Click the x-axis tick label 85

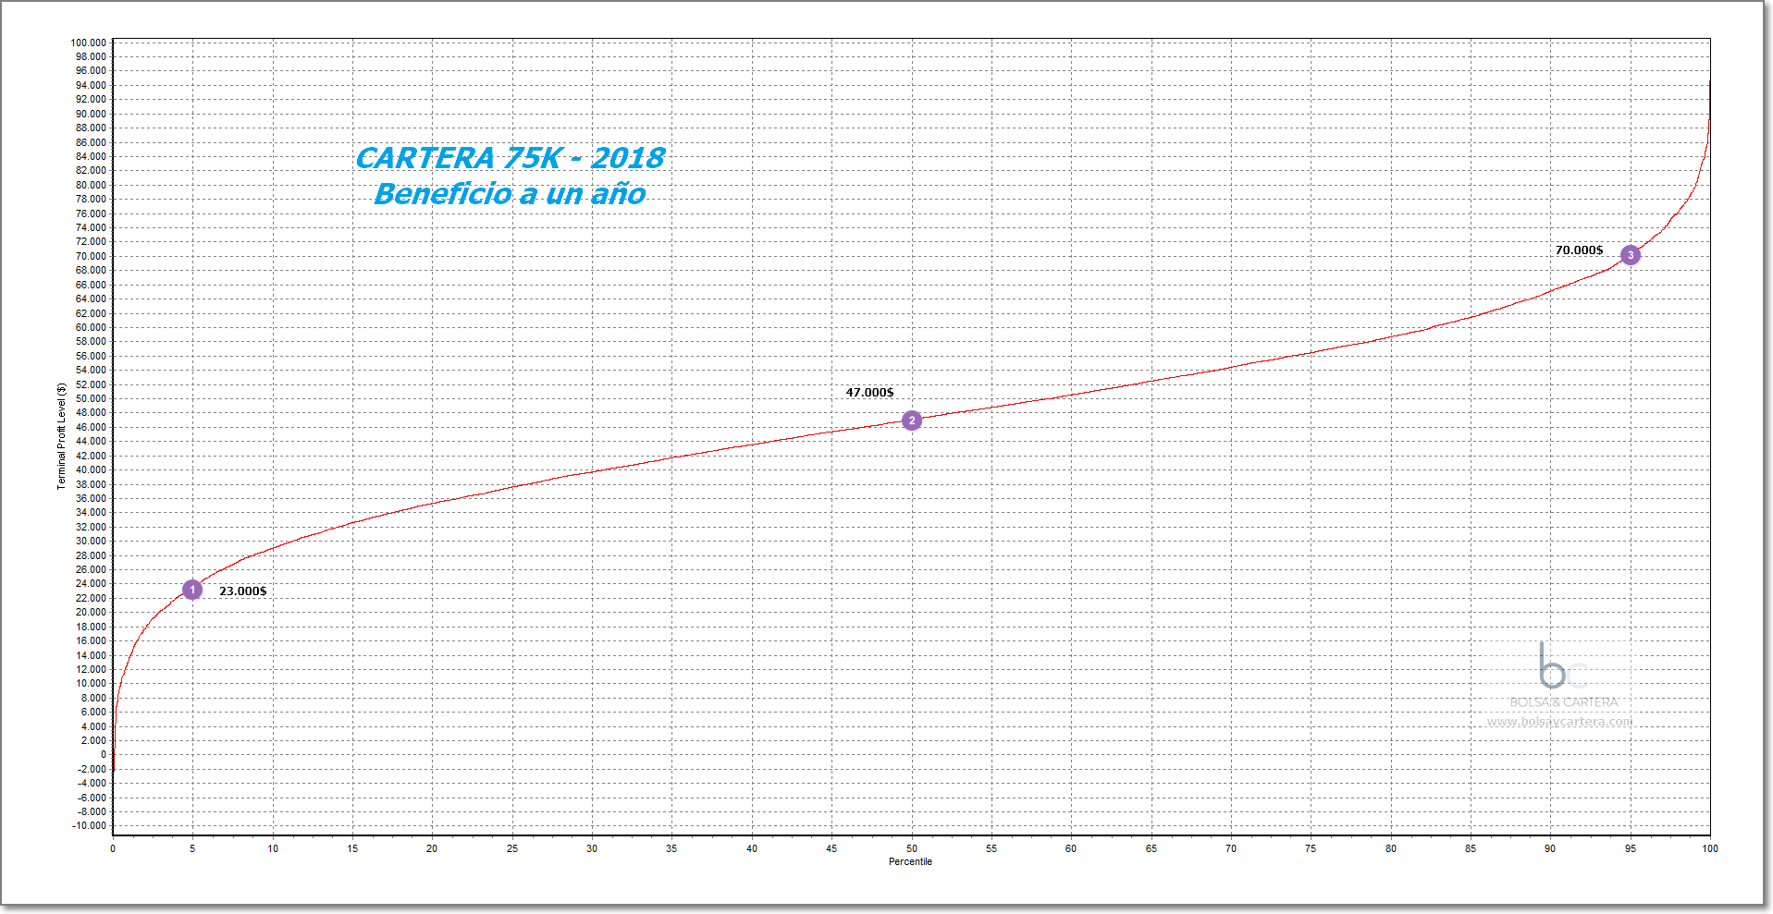1471,848
